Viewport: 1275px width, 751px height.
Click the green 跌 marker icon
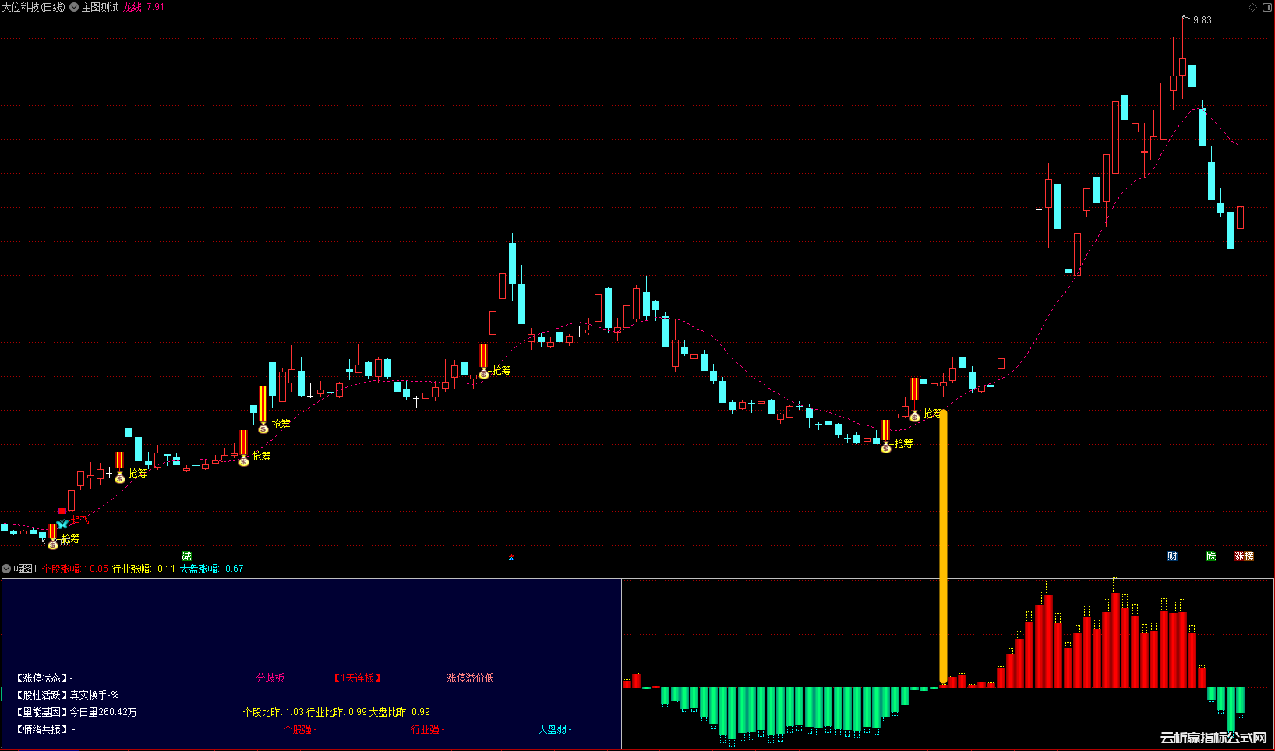click(1211, 555)
